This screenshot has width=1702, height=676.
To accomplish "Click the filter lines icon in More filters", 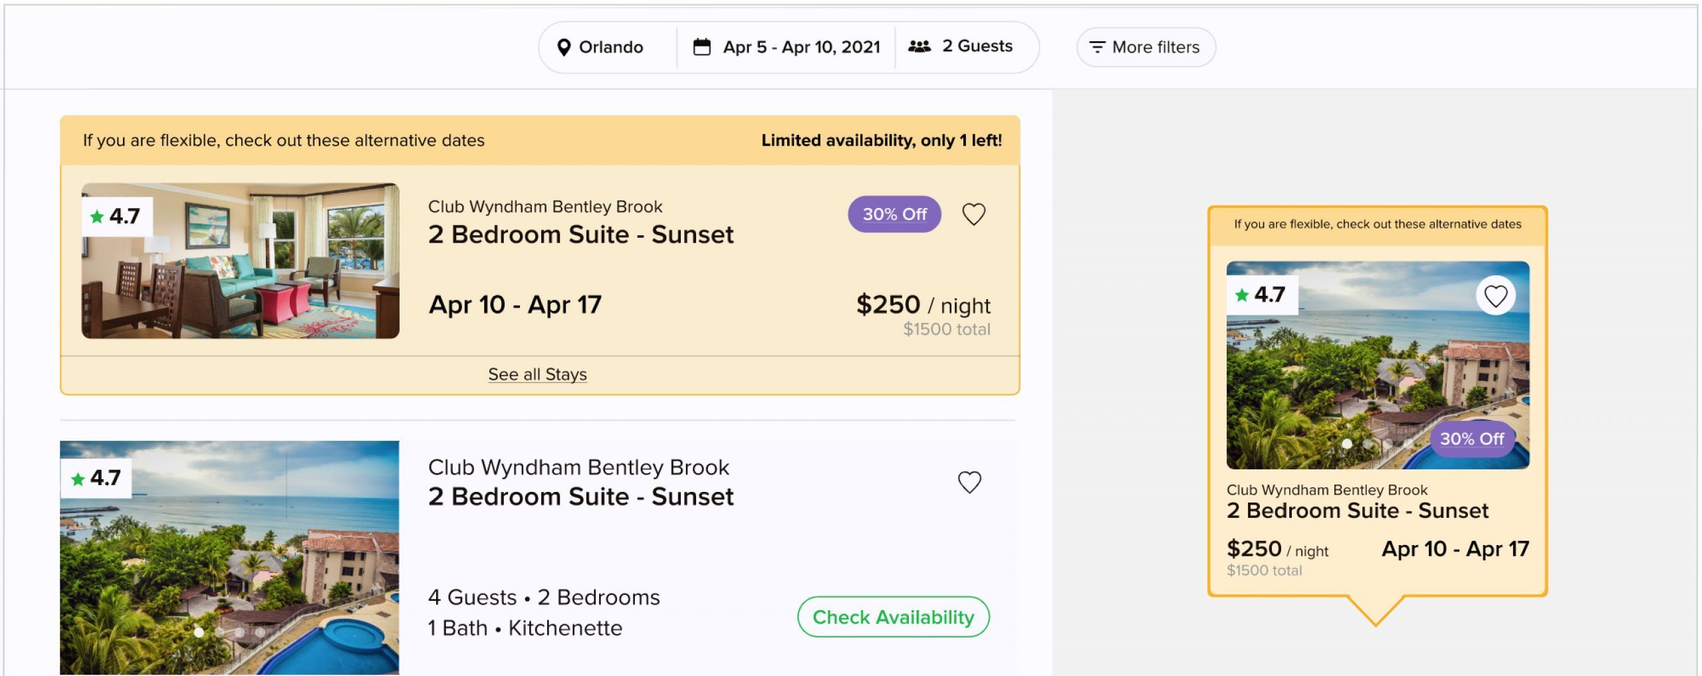I will click(x=1097, y=47).
